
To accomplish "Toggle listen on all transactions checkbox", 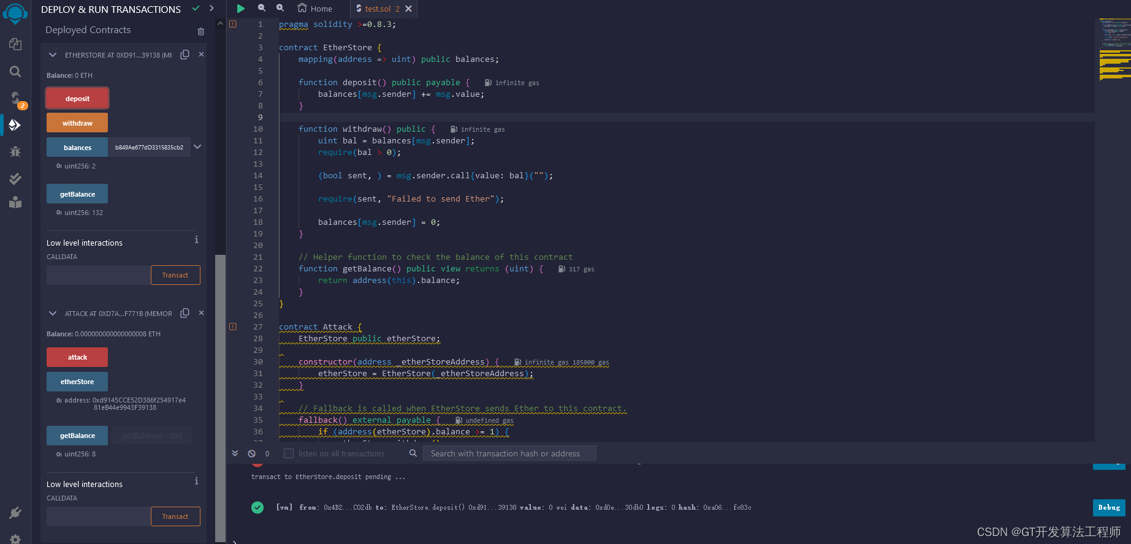I will tap(289, 453).
